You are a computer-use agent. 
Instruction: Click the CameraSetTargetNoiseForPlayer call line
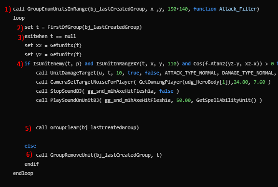coord(153,82)
